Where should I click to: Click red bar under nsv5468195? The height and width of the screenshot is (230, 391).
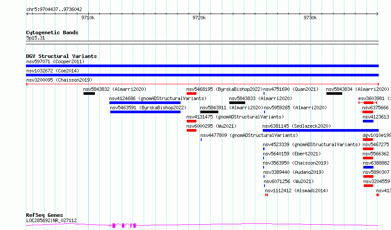pos(192,93)
